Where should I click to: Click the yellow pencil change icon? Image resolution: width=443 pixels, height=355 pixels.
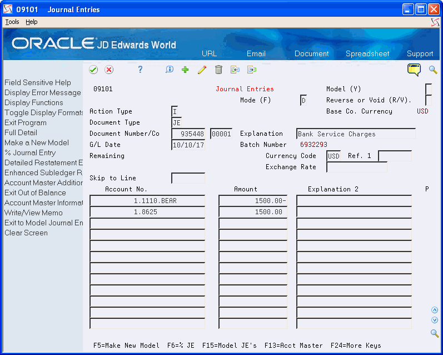click(202, 70)
